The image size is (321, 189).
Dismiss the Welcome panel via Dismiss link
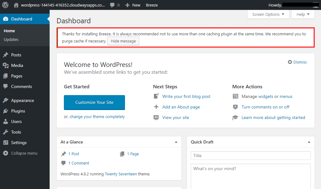[300, 62]
